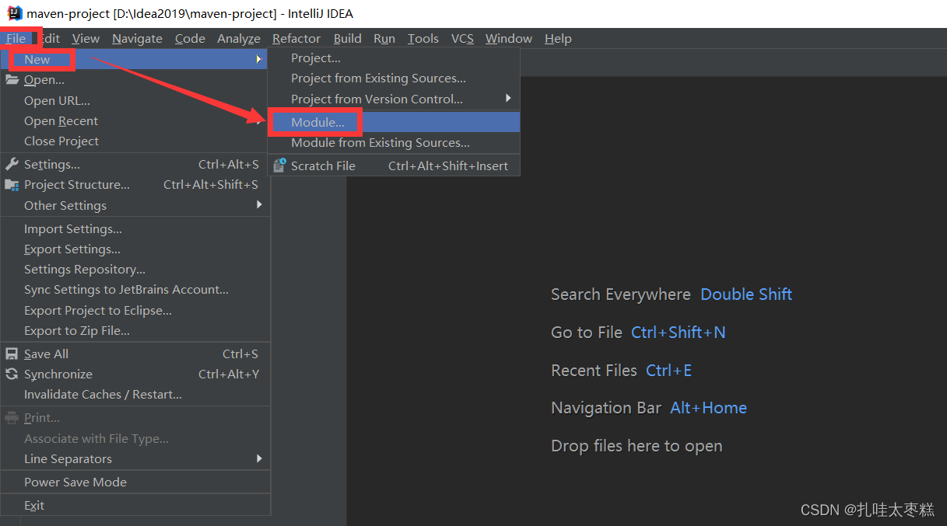Select Project from Version Control... entry

point(394,99)
